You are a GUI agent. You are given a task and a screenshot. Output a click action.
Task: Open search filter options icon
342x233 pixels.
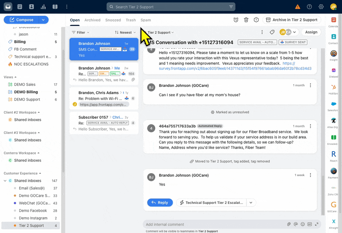pyautogui.click(x=231, y=7)
